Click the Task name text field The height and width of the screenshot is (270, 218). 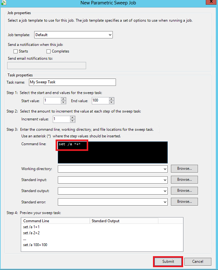click(x=73, y=82)
